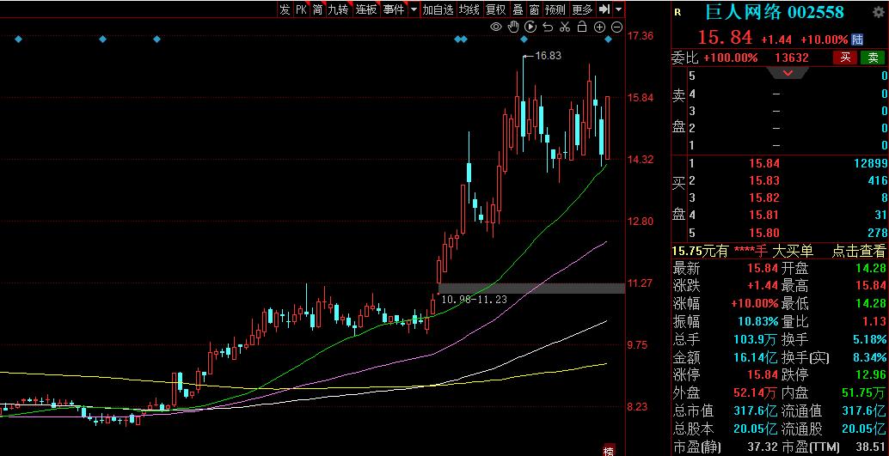
Task: Select the scissors cut tool
Action: coord(565,27)
